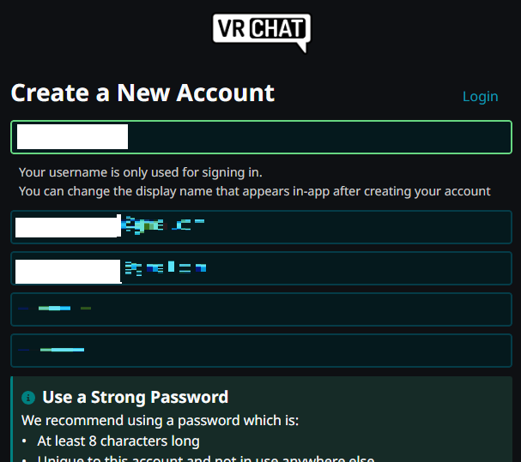Screen dimensions: 521x462
Task: Click the field directly above the password tips
Action: (261, 351)
